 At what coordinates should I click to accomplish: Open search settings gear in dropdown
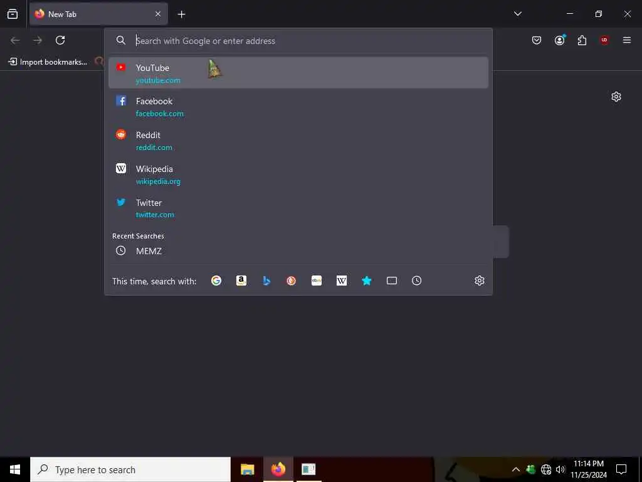tap(480, 281)
